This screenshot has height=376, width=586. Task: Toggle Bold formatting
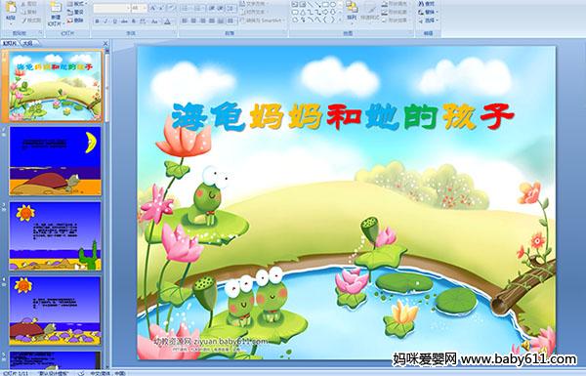pos(97,21)
